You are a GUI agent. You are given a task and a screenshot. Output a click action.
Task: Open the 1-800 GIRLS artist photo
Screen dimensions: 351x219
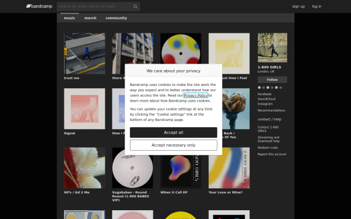273,48
